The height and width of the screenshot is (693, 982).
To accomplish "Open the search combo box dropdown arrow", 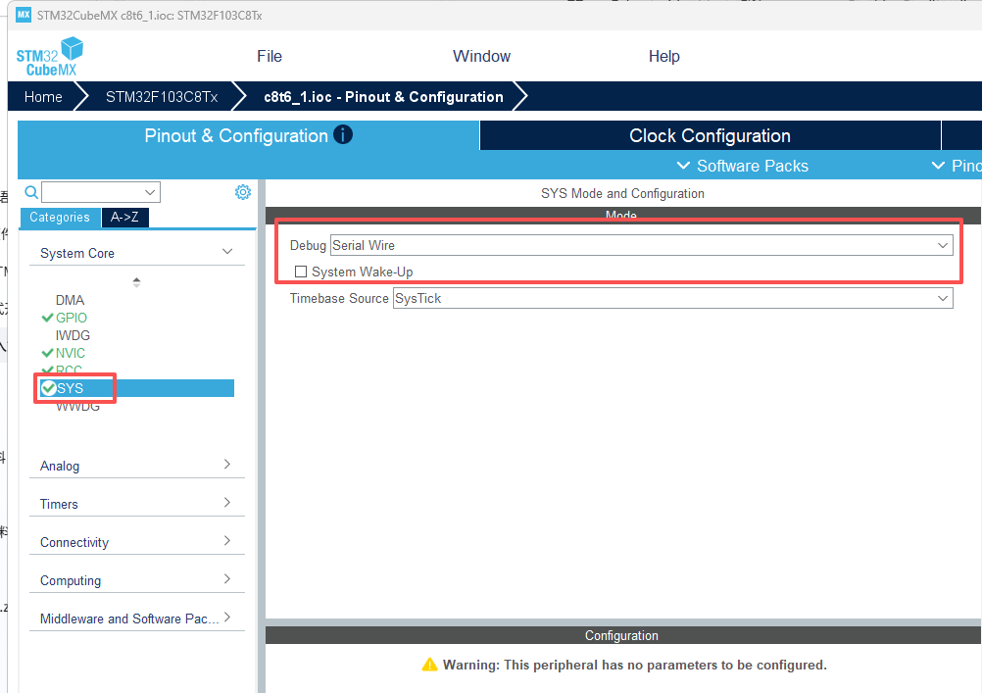I will coord(150,192).
